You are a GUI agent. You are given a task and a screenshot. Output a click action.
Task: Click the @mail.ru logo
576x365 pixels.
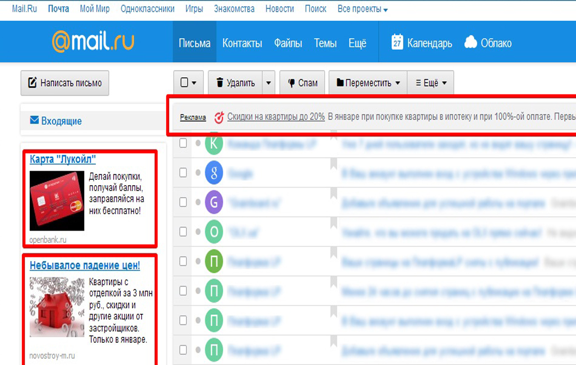[93, 42]
